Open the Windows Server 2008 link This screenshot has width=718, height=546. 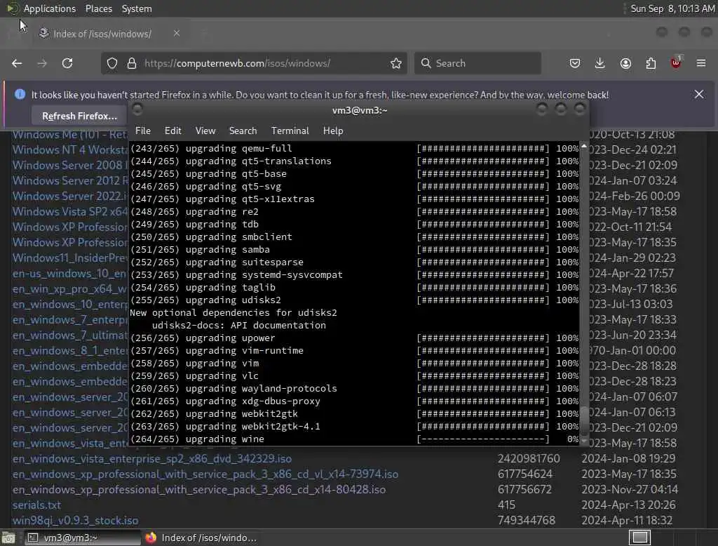pos(69,165)
